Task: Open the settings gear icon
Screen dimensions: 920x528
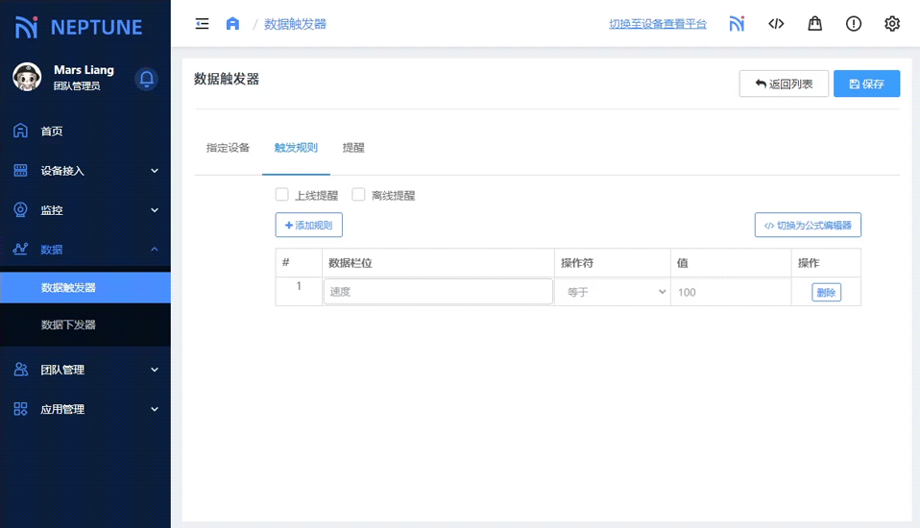Action: (892, 24)
